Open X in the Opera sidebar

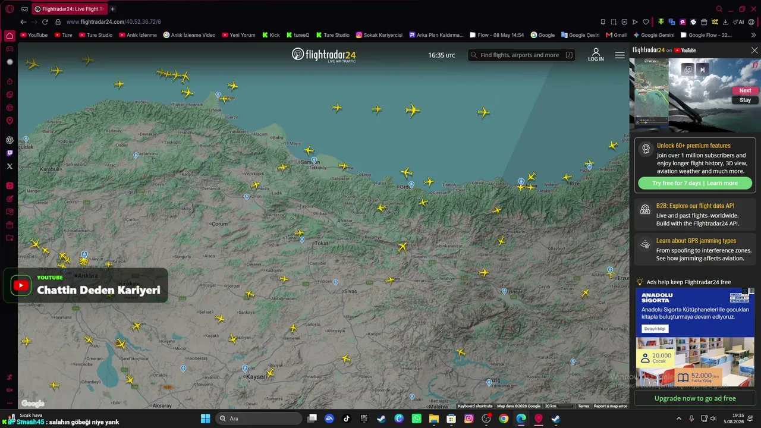pyautogui.click(x=10, y=166)
